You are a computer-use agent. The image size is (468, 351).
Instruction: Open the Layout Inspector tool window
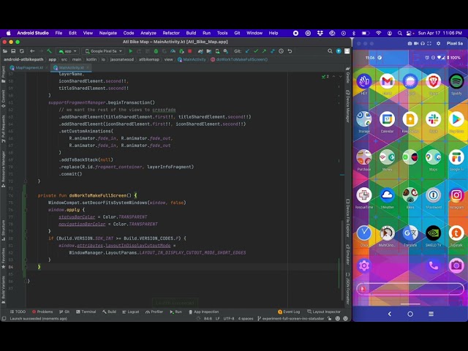tap(324, 312)
